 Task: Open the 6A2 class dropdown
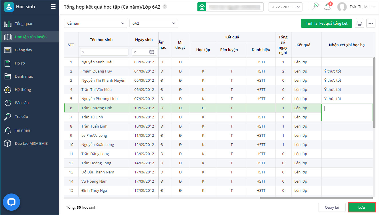tap(153, 24)
